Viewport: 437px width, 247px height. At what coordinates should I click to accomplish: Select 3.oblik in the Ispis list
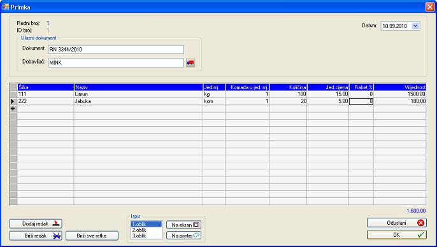147,236
